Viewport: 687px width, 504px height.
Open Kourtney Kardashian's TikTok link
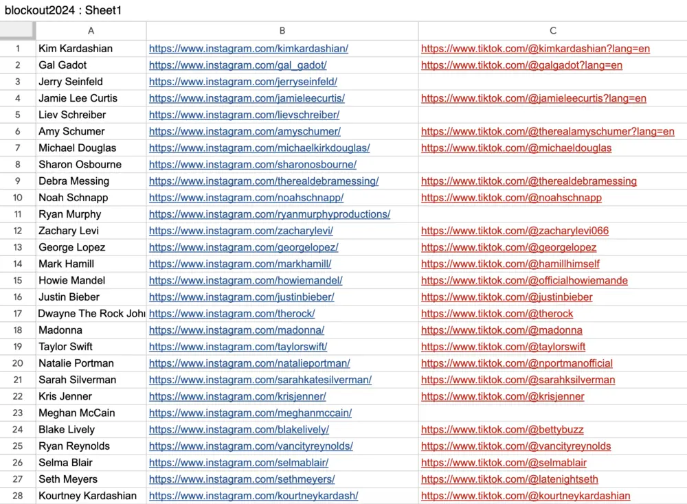pyautogui.click(x=526, y=496)
